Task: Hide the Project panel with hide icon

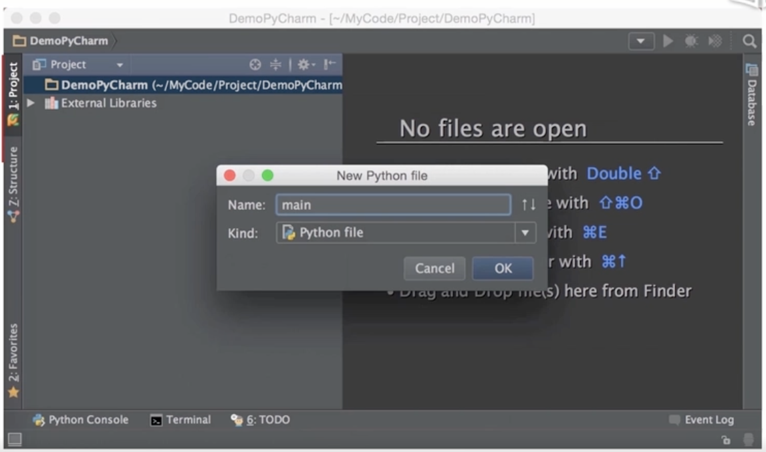Action: tap(330, 64)
